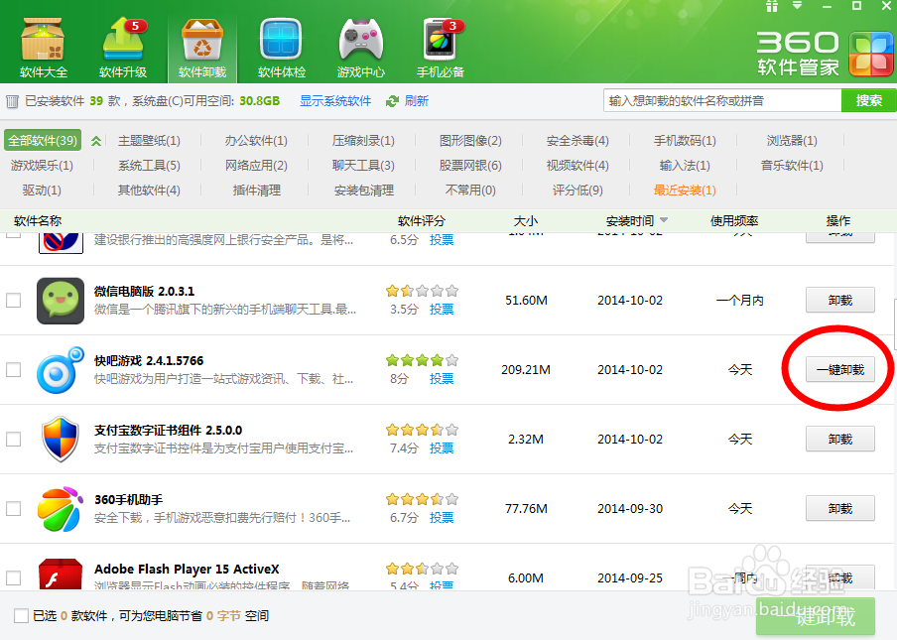
Task: Select the 最近安装(1) category
Action: coord(685,190)
